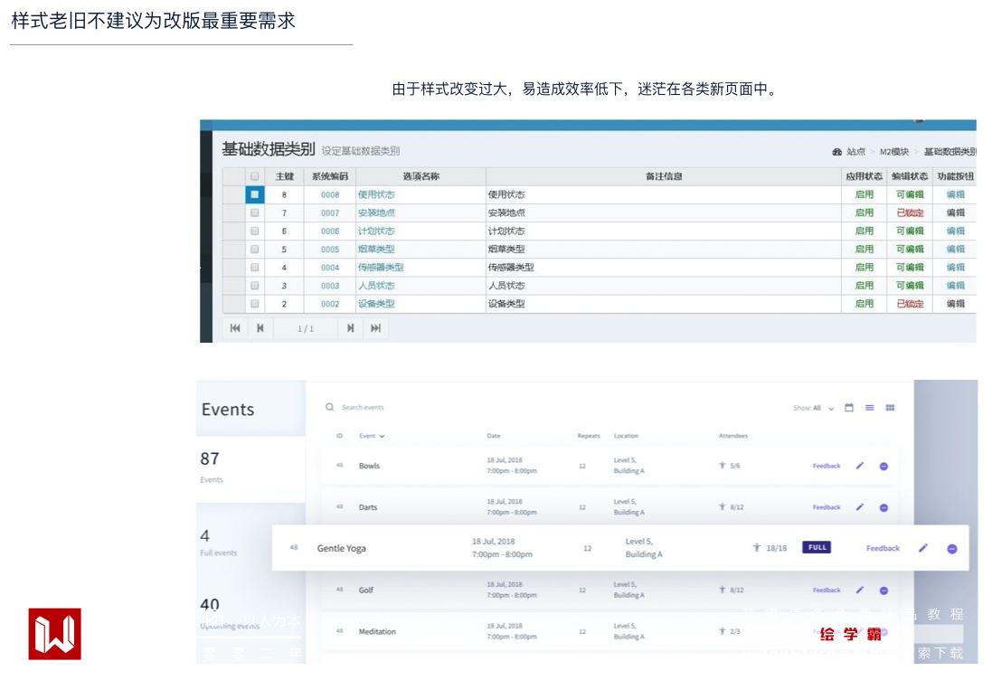Edit the Golf event with pencil icon
The width and height of the screenshot is (992, 680).
click(x=859, y=590)
